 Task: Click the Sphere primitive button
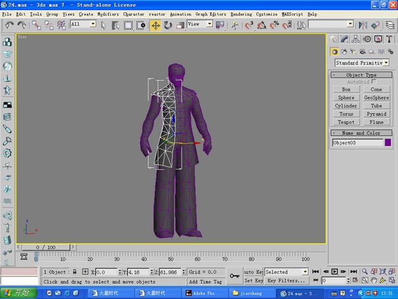[346, 97]
